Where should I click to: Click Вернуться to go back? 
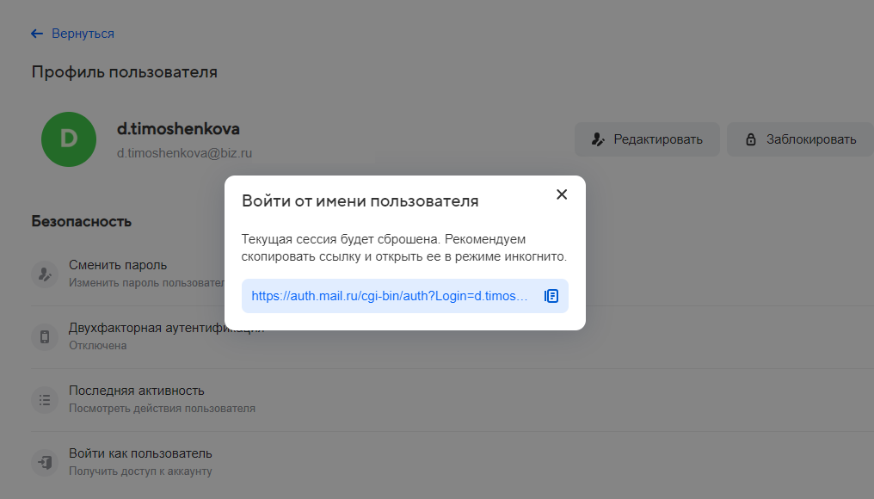83,34
